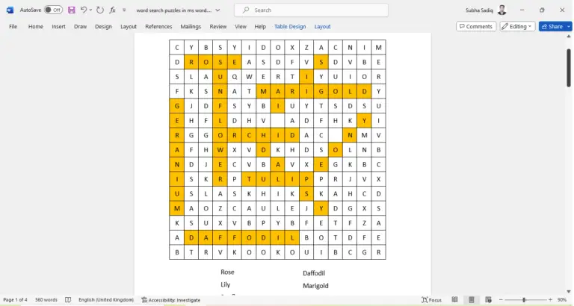The image size is (574, 306).
Task: Click the search magnifier icon
Action: [247, 10]
